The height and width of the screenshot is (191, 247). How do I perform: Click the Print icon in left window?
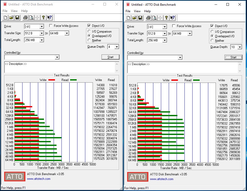(x=25, y=17)
